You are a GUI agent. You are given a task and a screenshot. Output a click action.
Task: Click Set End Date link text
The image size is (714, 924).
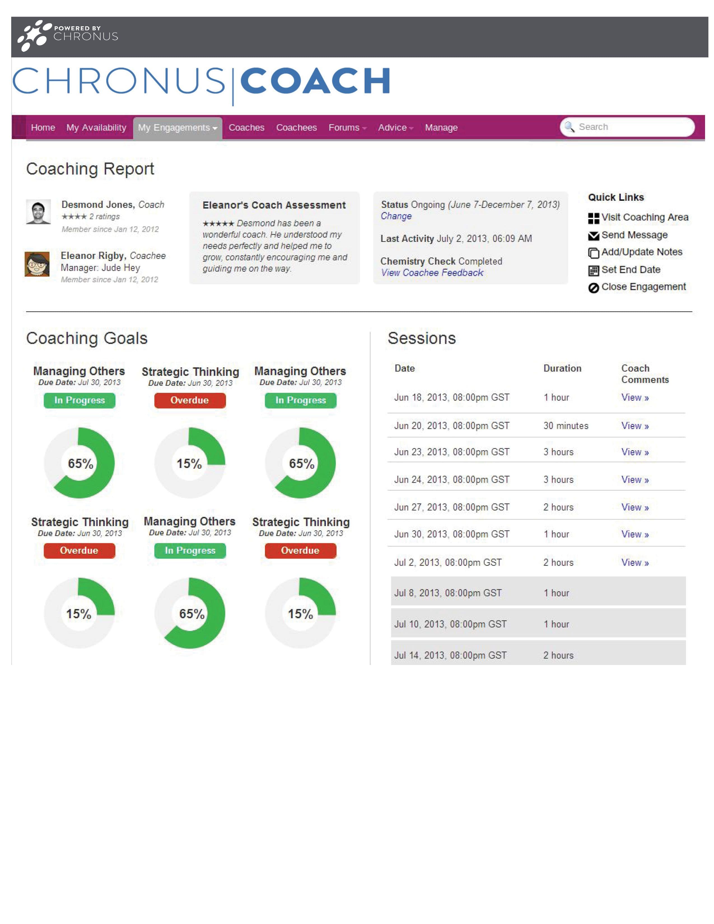pyautogui.click(x=631, y=269)
